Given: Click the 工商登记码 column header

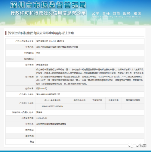Looking at the screenshot, I should point(97,100).
